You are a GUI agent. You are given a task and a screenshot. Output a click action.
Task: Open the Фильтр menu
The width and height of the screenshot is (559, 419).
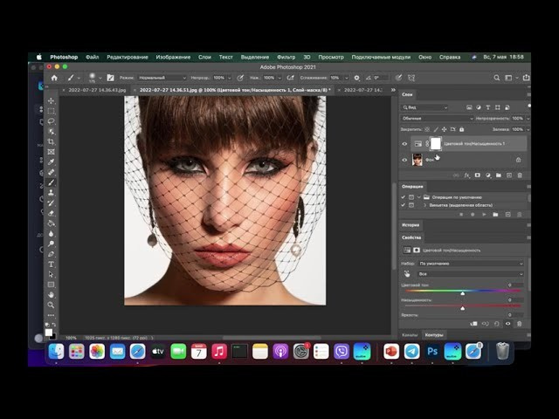(x=286, y=57)
